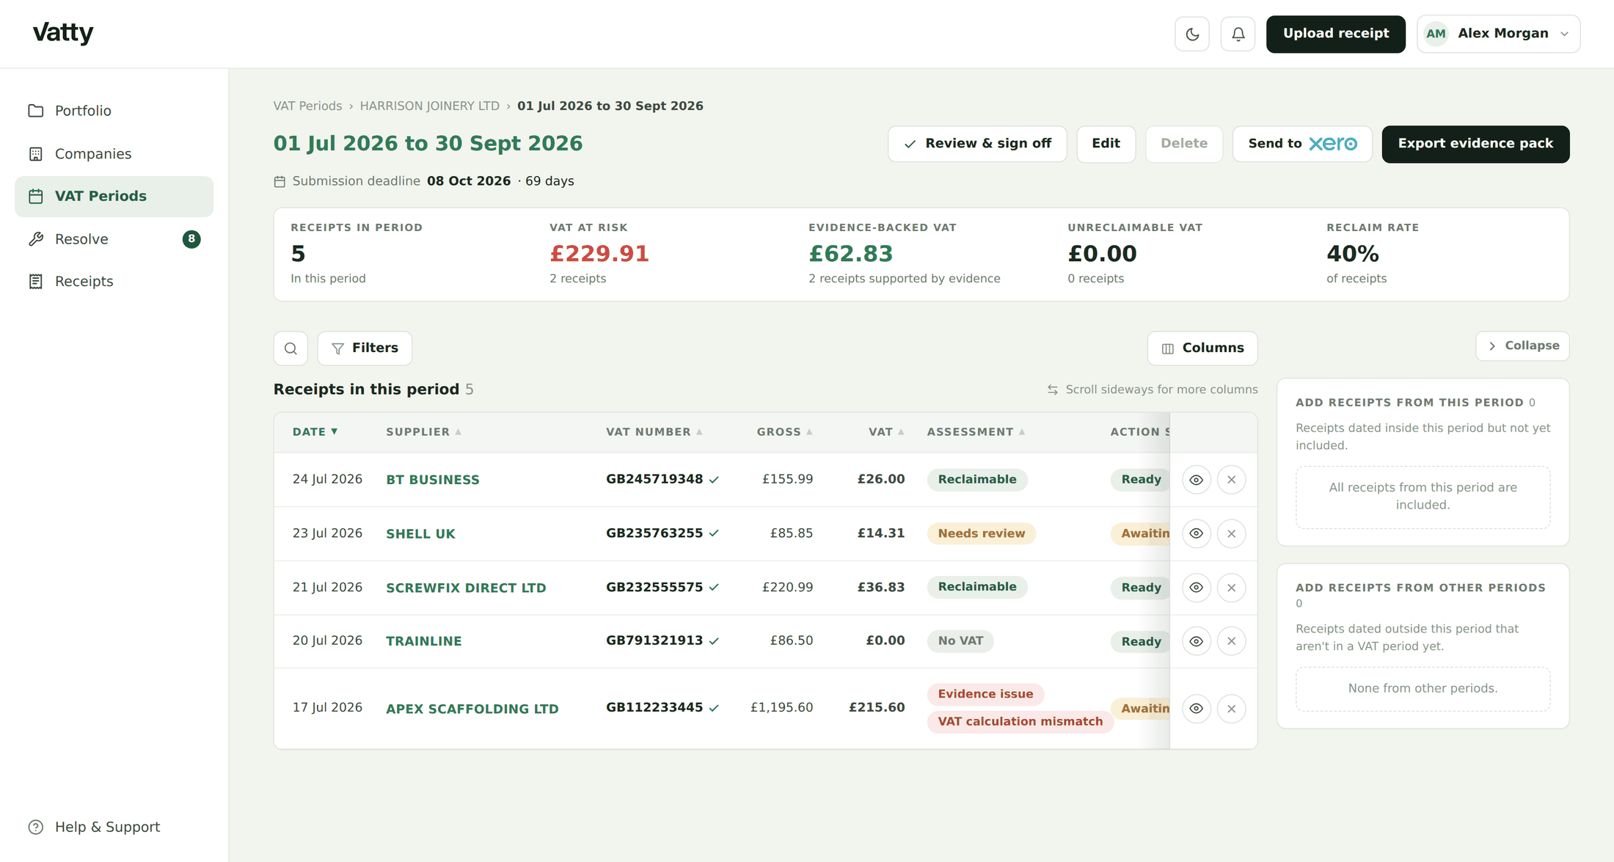This screenshot has width=1614, height=862.
Task: Click the verified checkmark beside GB235763255
Action: [x=714, y=534]
